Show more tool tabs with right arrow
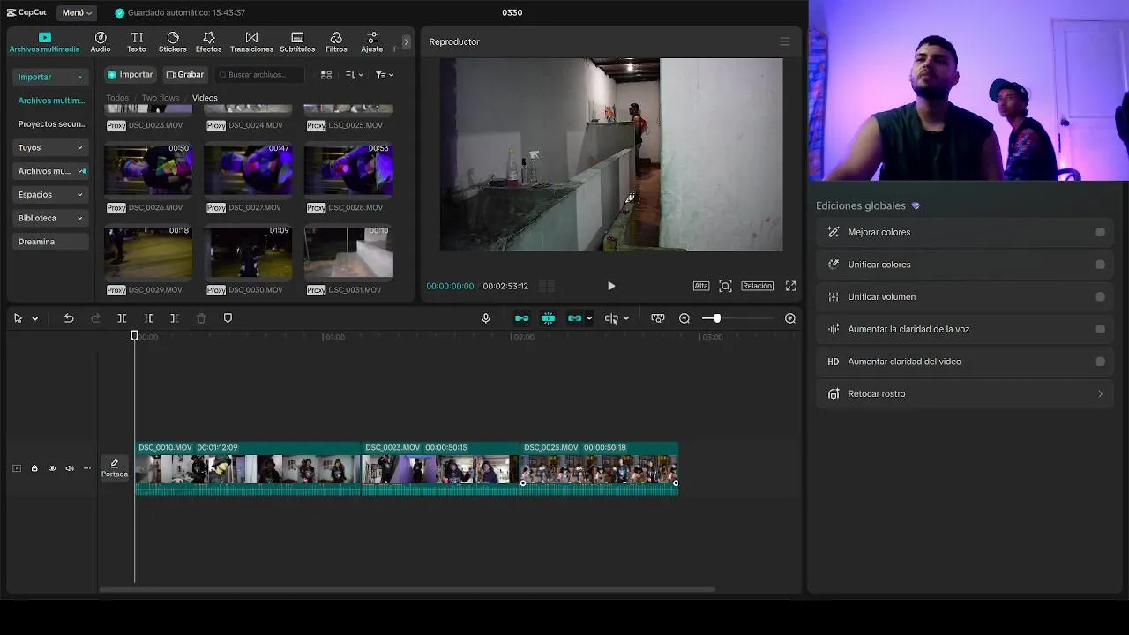 406,41
